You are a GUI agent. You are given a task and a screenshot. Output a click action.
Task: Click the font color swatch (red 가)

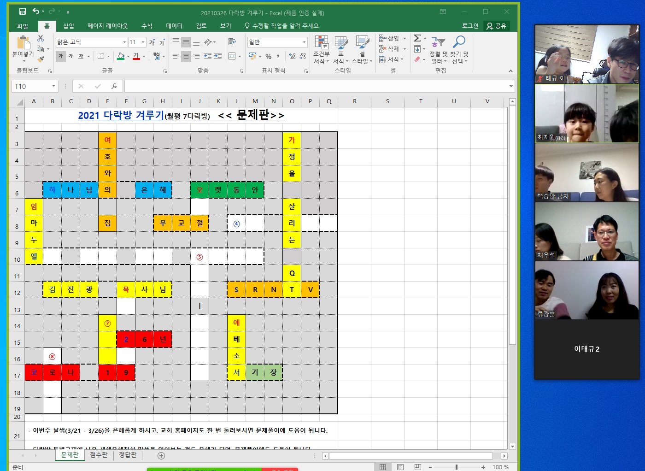(136, 56)
